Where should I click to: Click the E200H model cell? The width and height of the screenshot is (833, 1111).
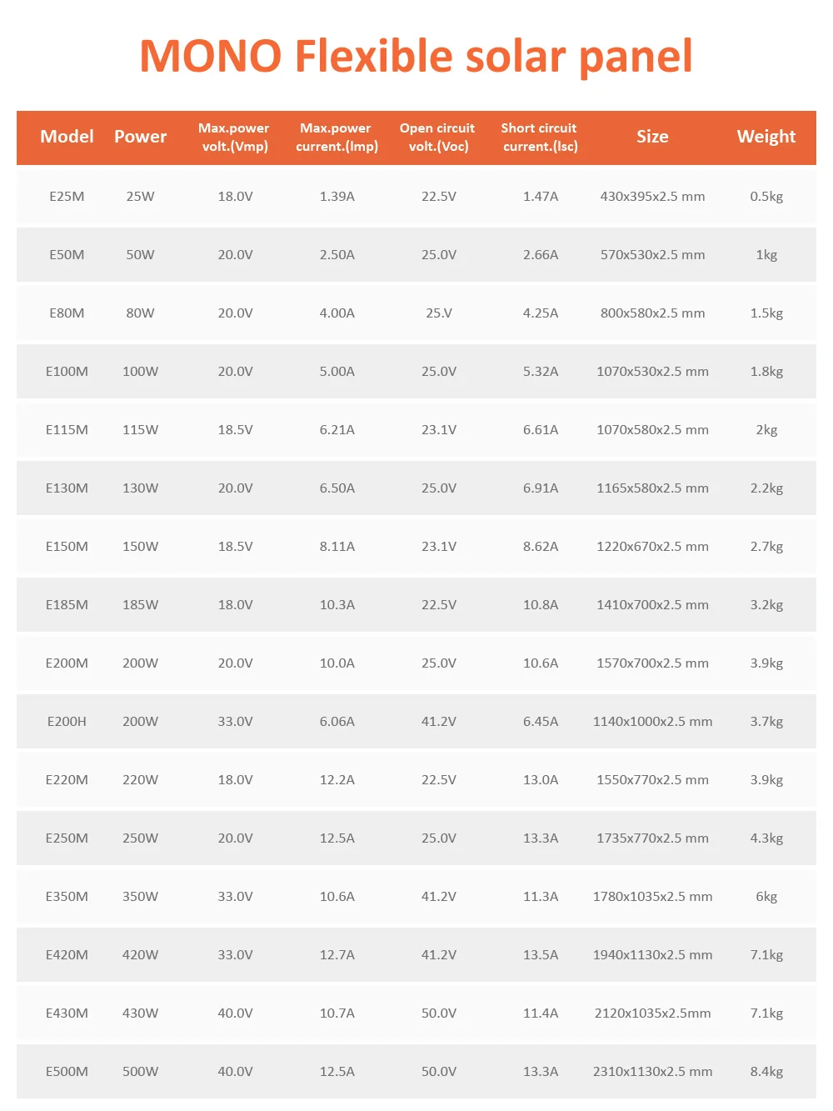tap(67, 722)
